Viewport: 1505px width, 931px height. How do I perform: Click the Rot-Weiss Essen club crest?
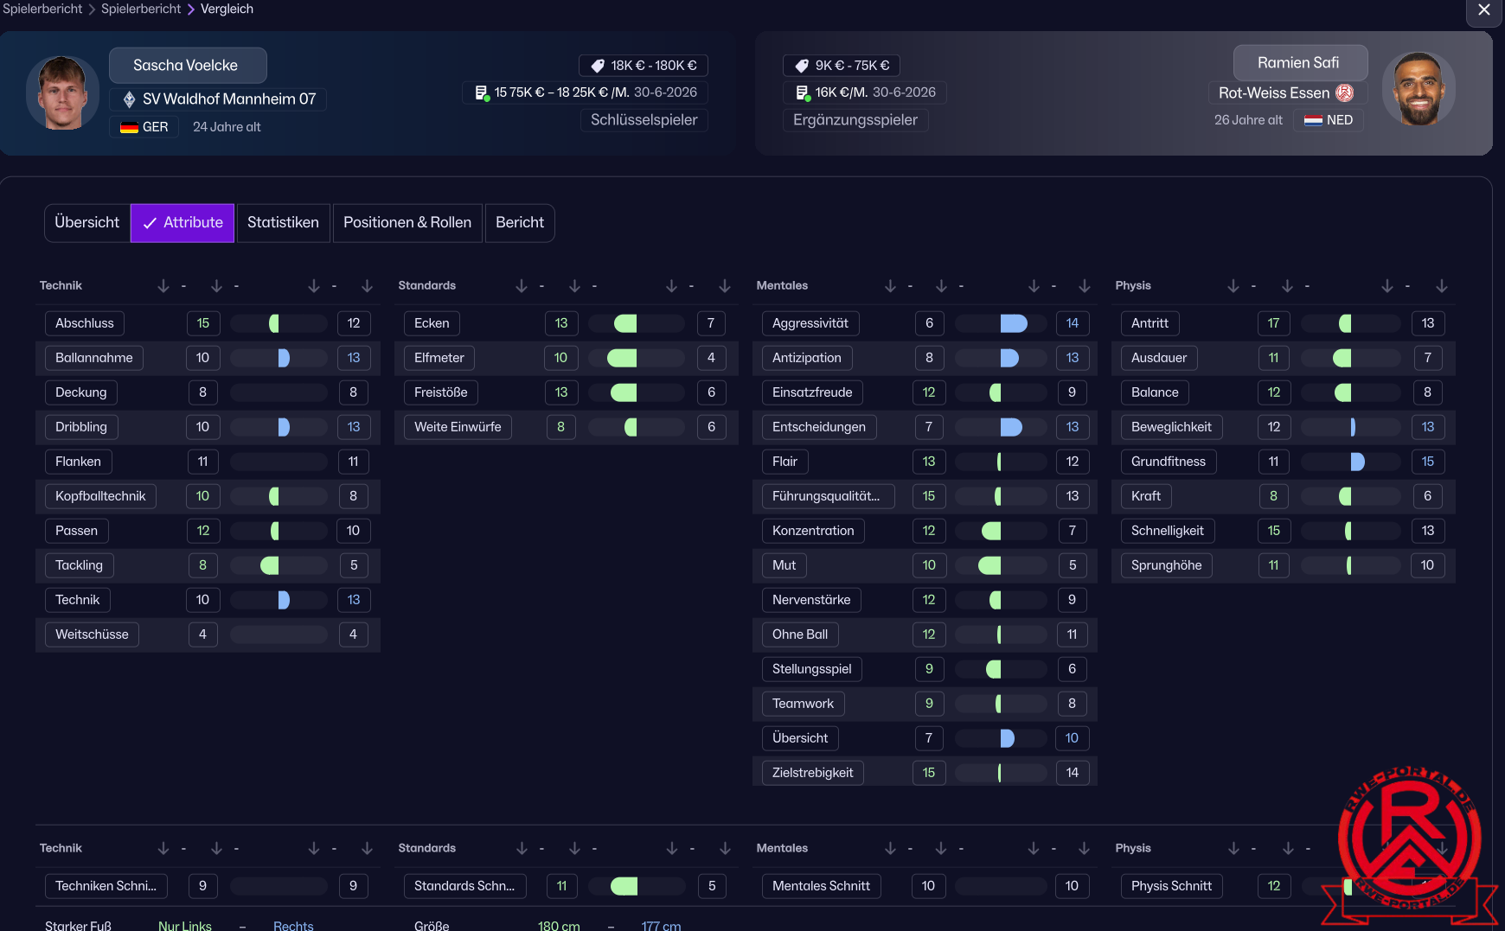point(1344,93)
